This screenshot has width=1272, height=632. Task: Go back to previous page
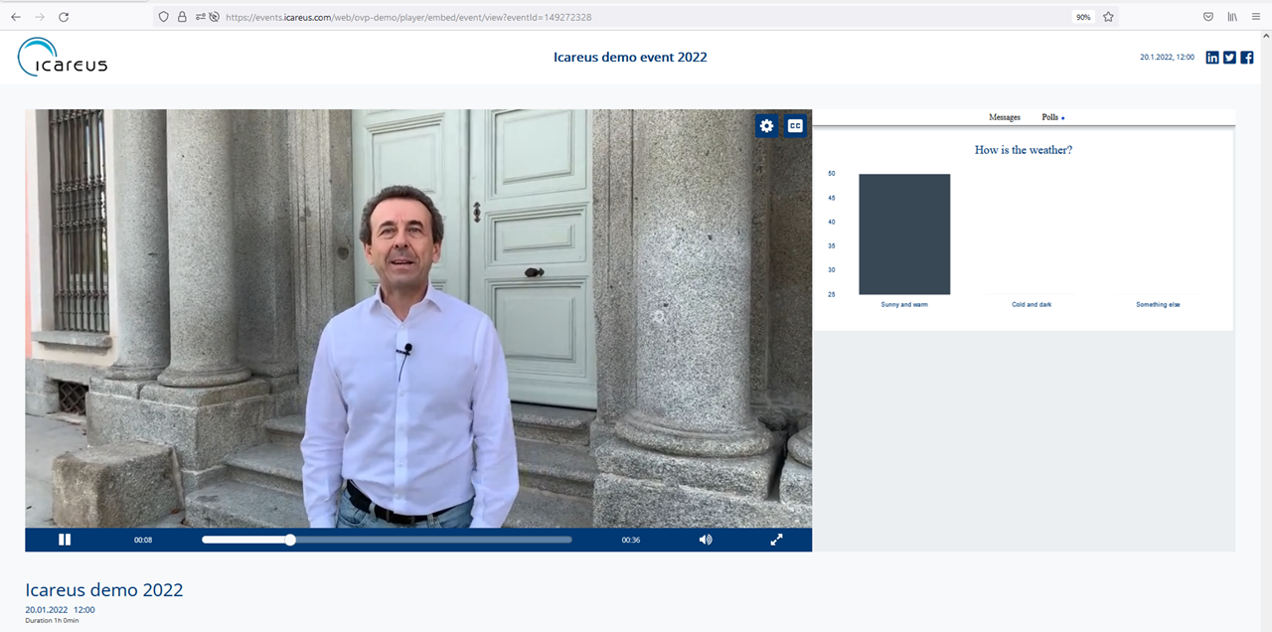[x=16, y=17]
